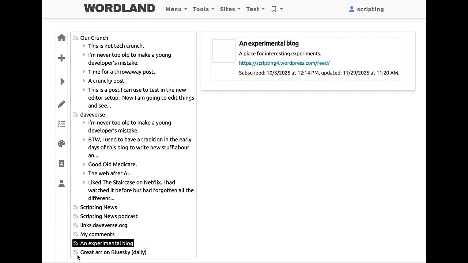Click RSS icon beside Great art on Bluesky
The height and width of the screenshot is (263, 468).
(76, 252)
